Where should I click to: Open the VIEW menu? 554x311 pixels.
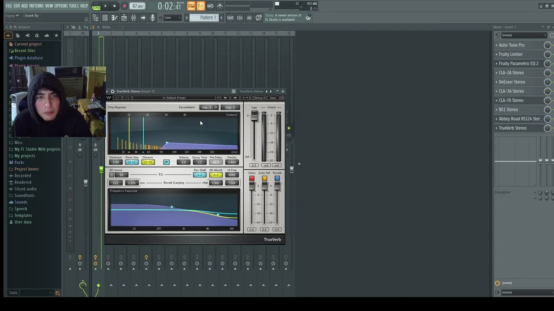49,6
